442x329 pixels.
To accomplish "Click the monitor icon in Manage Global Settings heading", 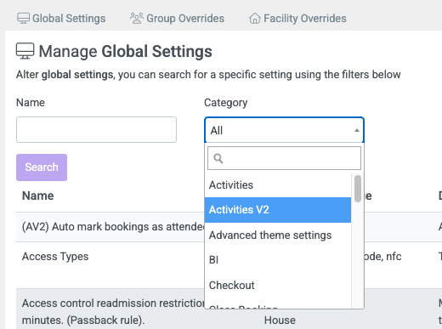I will click(x=25, y=51).
